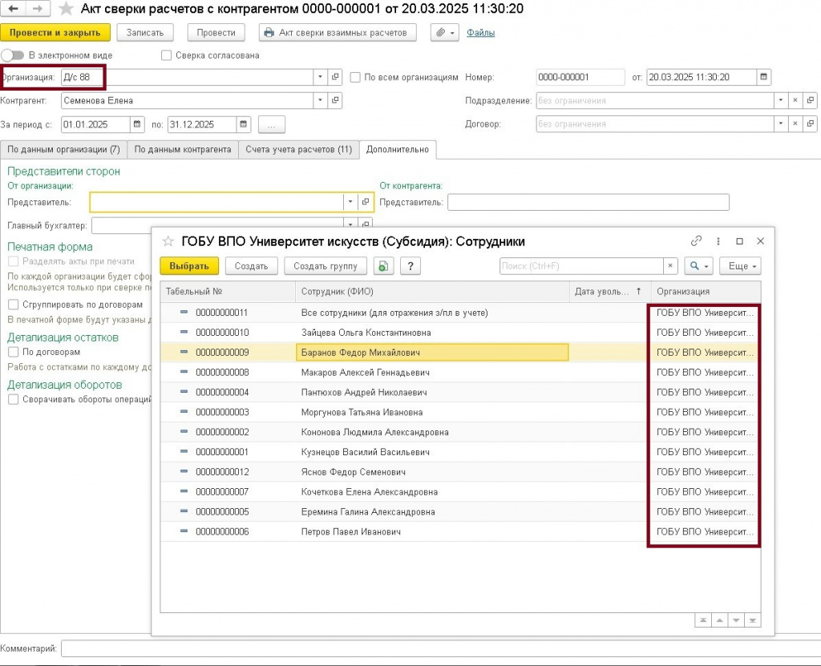Click the favorite star next to the document title
821x666 pixels.
tap(66, 8)
